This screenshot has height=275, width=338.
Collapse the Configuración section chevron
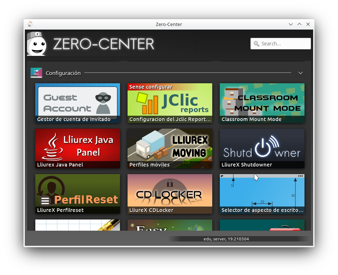tap(301, 73)
